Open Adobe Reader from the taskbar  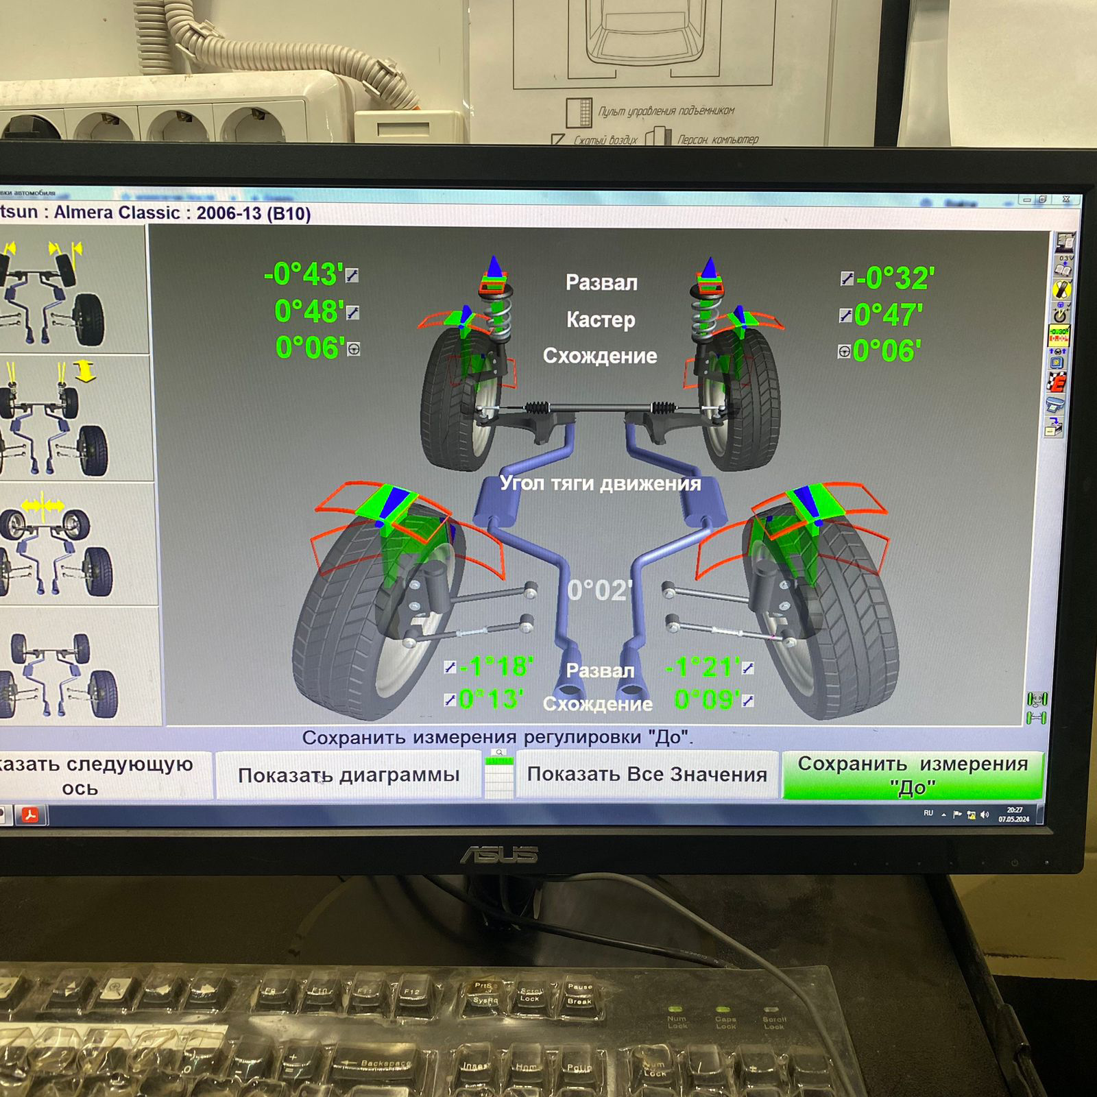[29, 815]
